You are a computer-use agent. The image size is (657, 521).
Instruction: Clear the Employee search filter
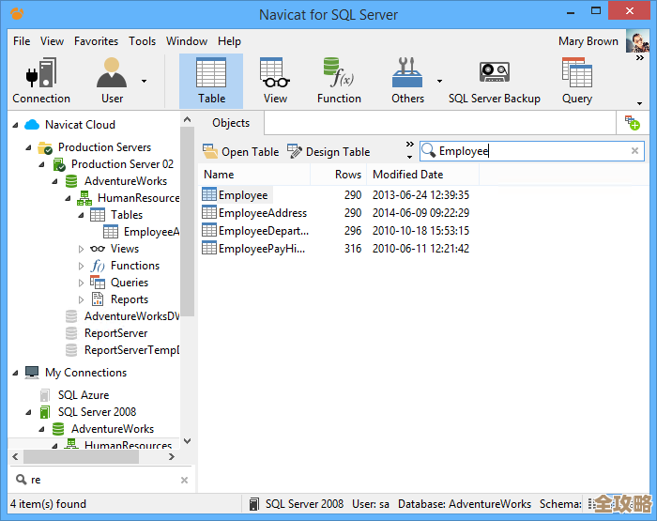click(x=634, y=151)
